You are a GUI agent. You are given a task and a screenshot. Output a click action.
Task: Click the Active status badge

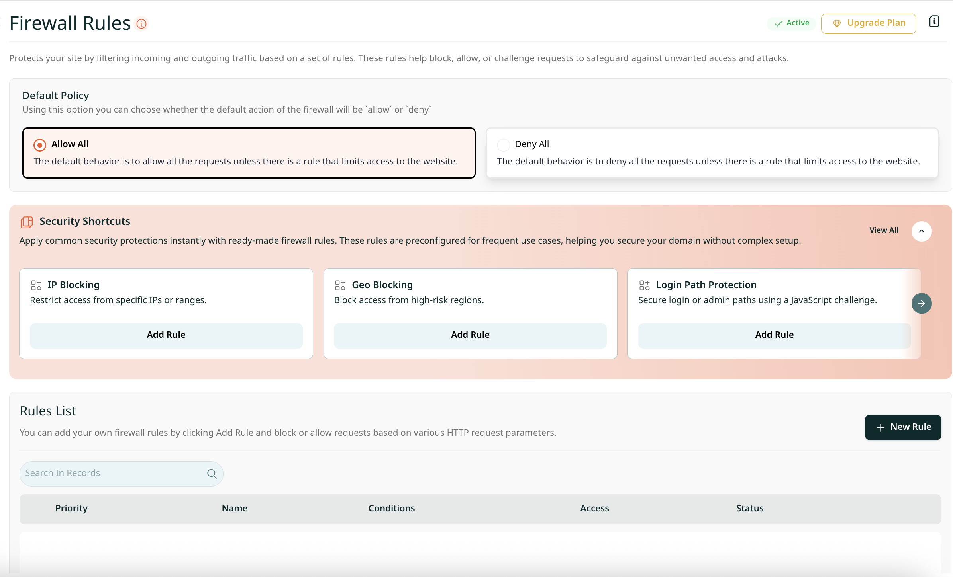click(x=792, y=23)
